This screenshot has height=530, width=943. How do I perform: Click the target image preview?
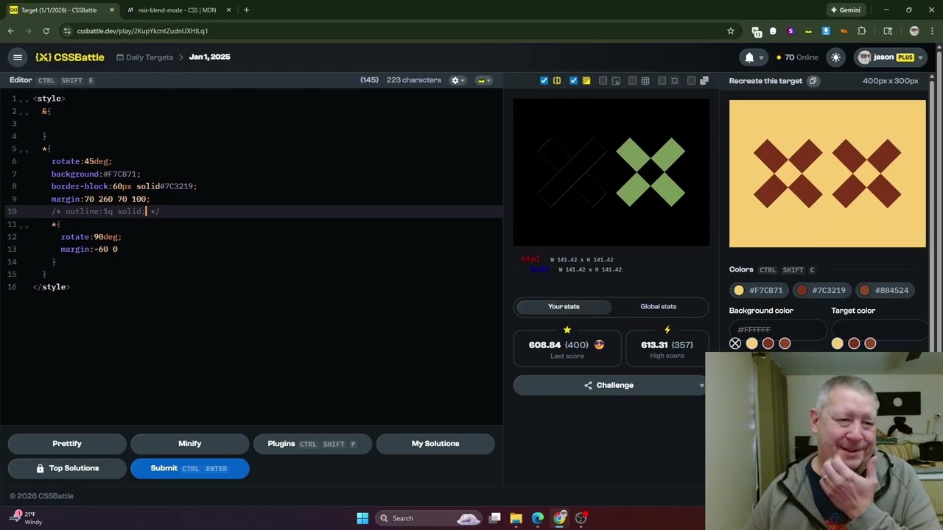pyautogui.click(x=827, y=174)
